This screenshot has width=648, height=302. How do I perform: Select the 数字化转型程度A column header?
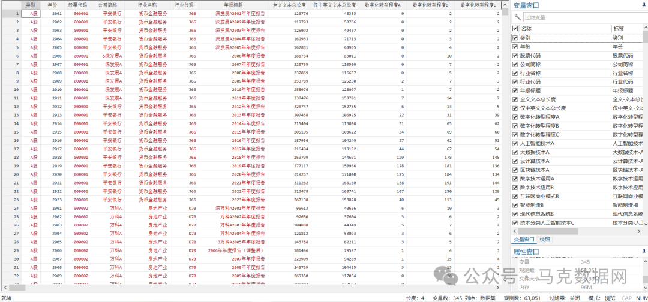[383, 5]
